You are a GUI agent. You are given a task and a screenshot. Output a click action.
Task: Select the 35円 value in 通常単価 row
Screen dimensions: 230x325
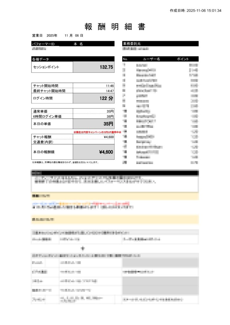coord(110,111)
